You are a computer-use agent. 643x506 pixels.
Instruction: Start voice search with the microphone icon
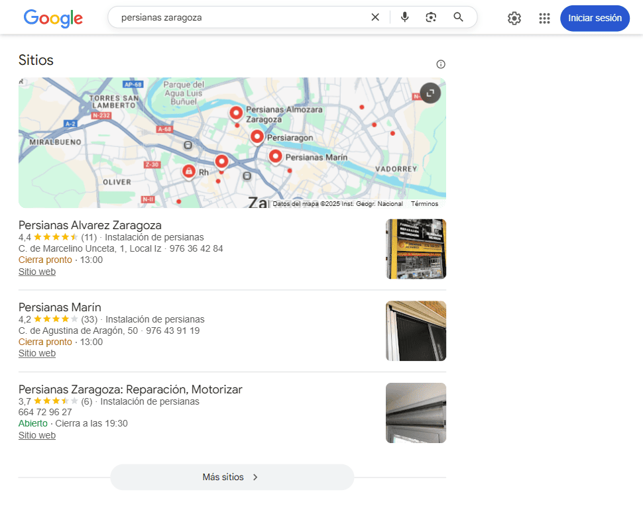coord(405,17)
